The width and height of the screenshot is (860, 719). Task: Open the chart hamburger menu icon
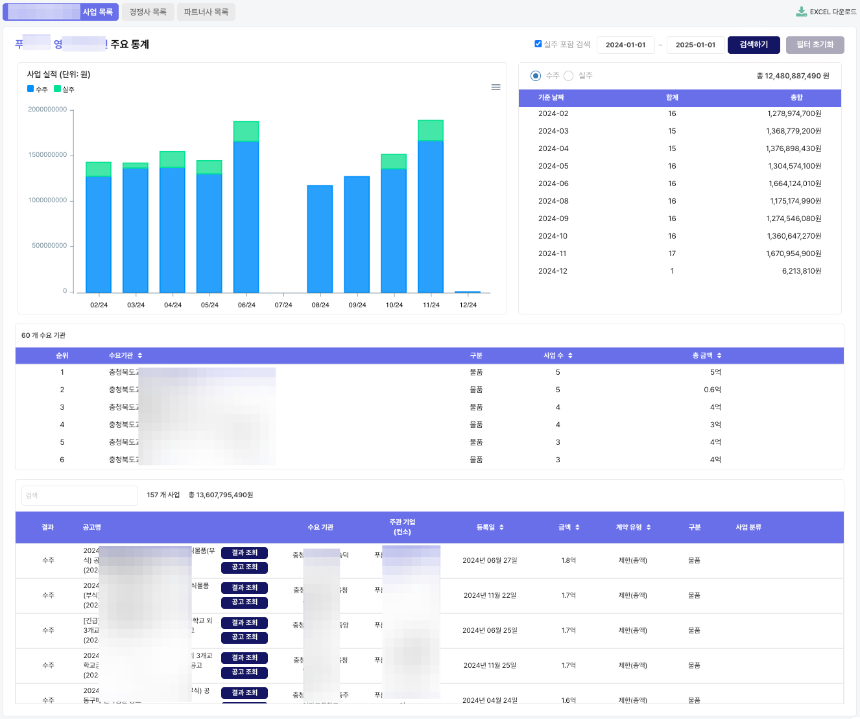(496, 88)
